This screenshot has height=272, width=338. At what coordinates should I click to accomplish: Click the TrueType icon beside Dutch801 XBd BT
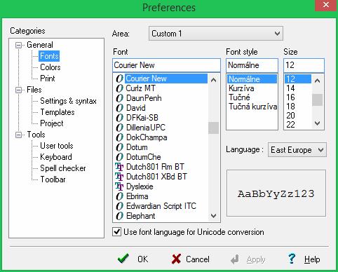point(119,177)
